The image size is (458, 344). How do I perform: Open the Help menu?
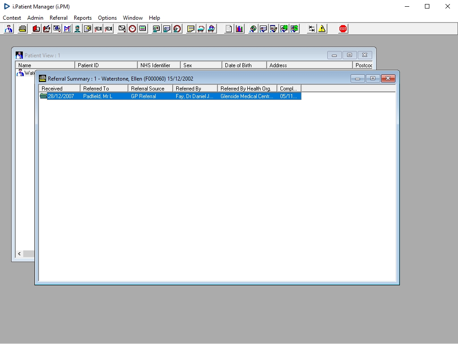point(154,18)
